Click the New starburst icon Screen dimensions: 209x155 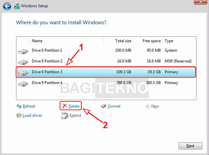click(148, 106)
